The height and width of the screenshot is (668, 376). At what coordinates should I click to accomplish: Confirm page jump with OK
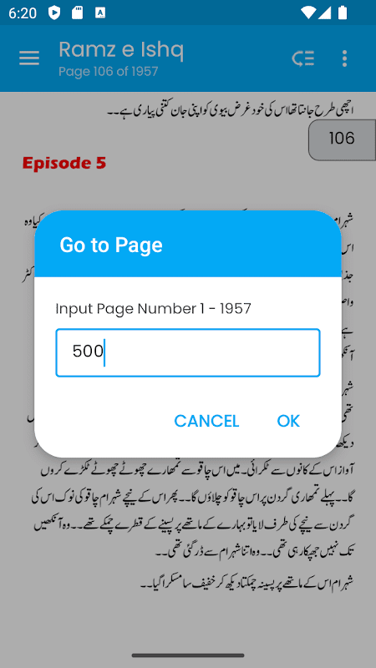click(x=288, y=421)
